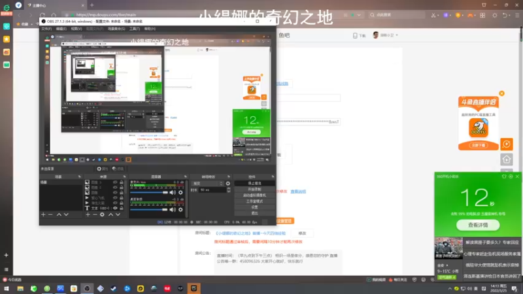Open the transition type dropdown in OBS
This screenshot has width=523, height=294.
[207, 184]
